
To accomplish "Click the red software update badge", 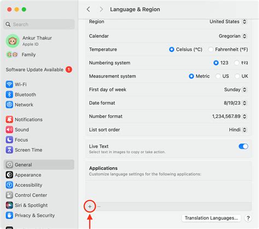I will coord(69,69).
